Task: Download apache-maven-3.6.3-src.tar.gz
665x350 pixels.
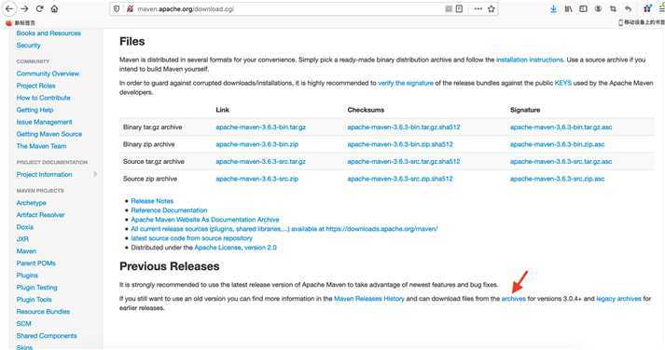Action: (261, 162)
